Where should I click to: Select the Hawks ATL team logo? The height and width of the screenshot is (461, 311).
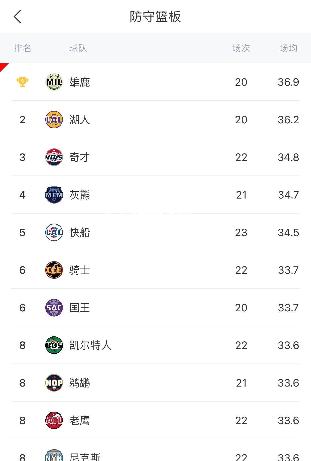[54, 420]
